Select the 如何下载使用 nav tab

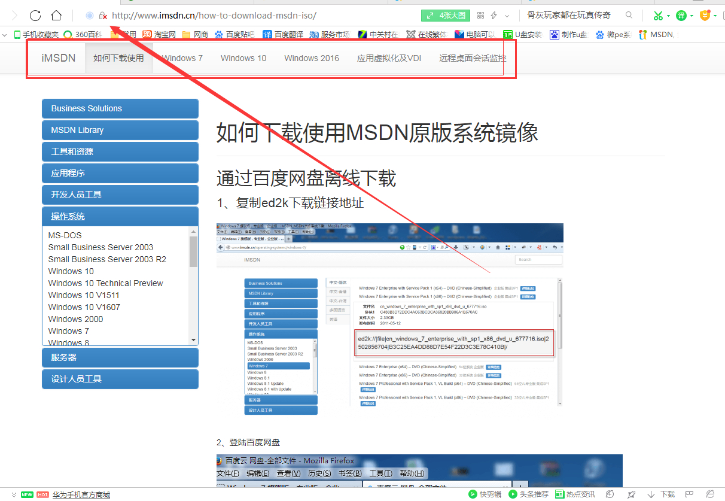point(118,58)
